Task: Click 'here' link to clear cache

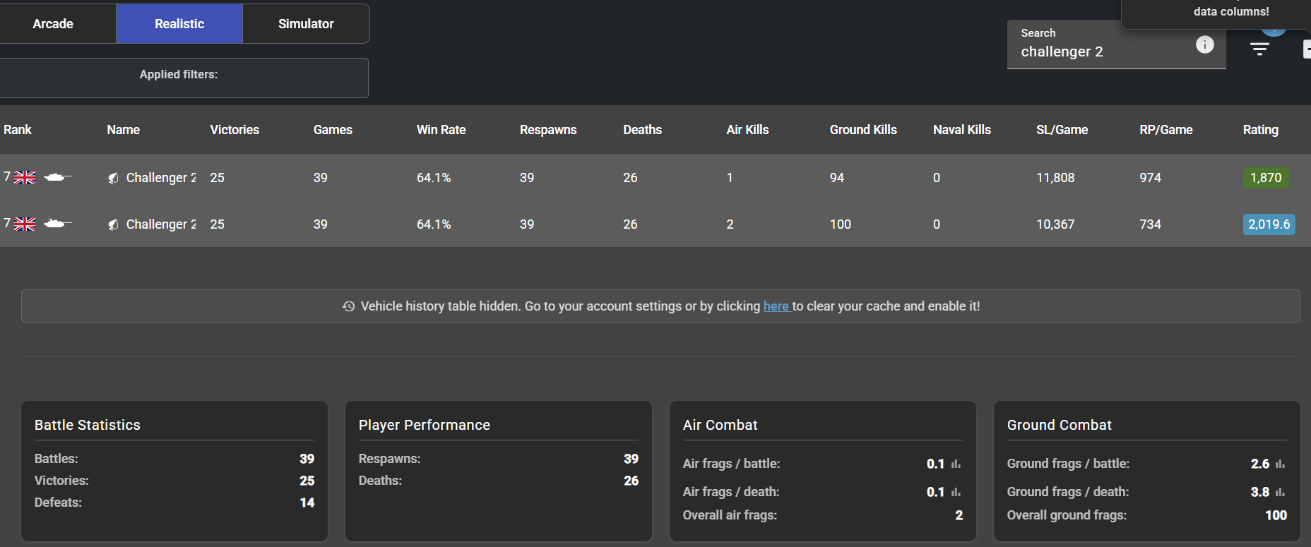Action: [776, 306]
